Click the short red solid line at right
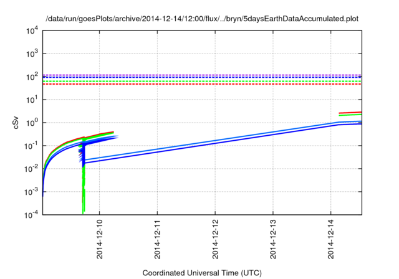Viewport: 399px width, 279px height. click(x=350, y=113)
